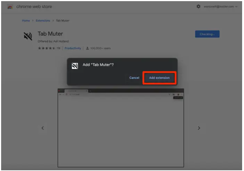Cancel the Add Tab Muter dialog

134,78
